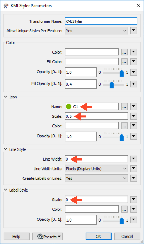Viewport: 144px width, 244px height.
Task: Click the Transformer Name text field
Action: click(101, 21)
